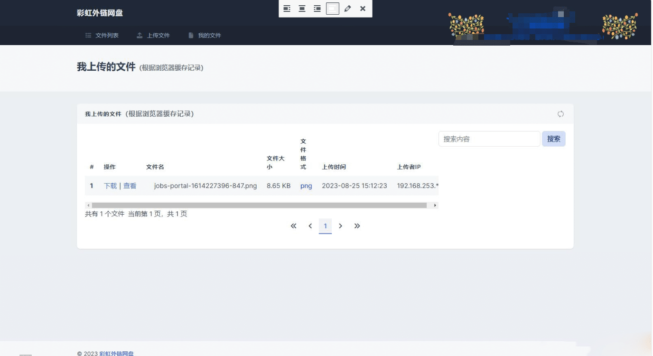Click the blue png format link
653x356 pixels.
click(306, 186)
